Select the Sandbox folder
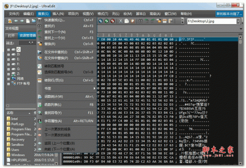The height and width of the screenshot is (168, 246). point(17,145)
